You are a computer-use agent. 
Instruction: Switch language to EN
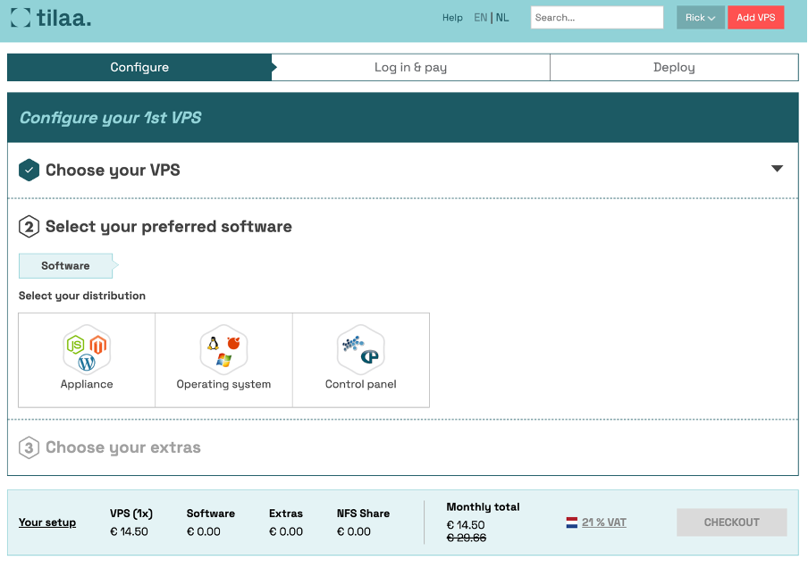click(480, 18)
